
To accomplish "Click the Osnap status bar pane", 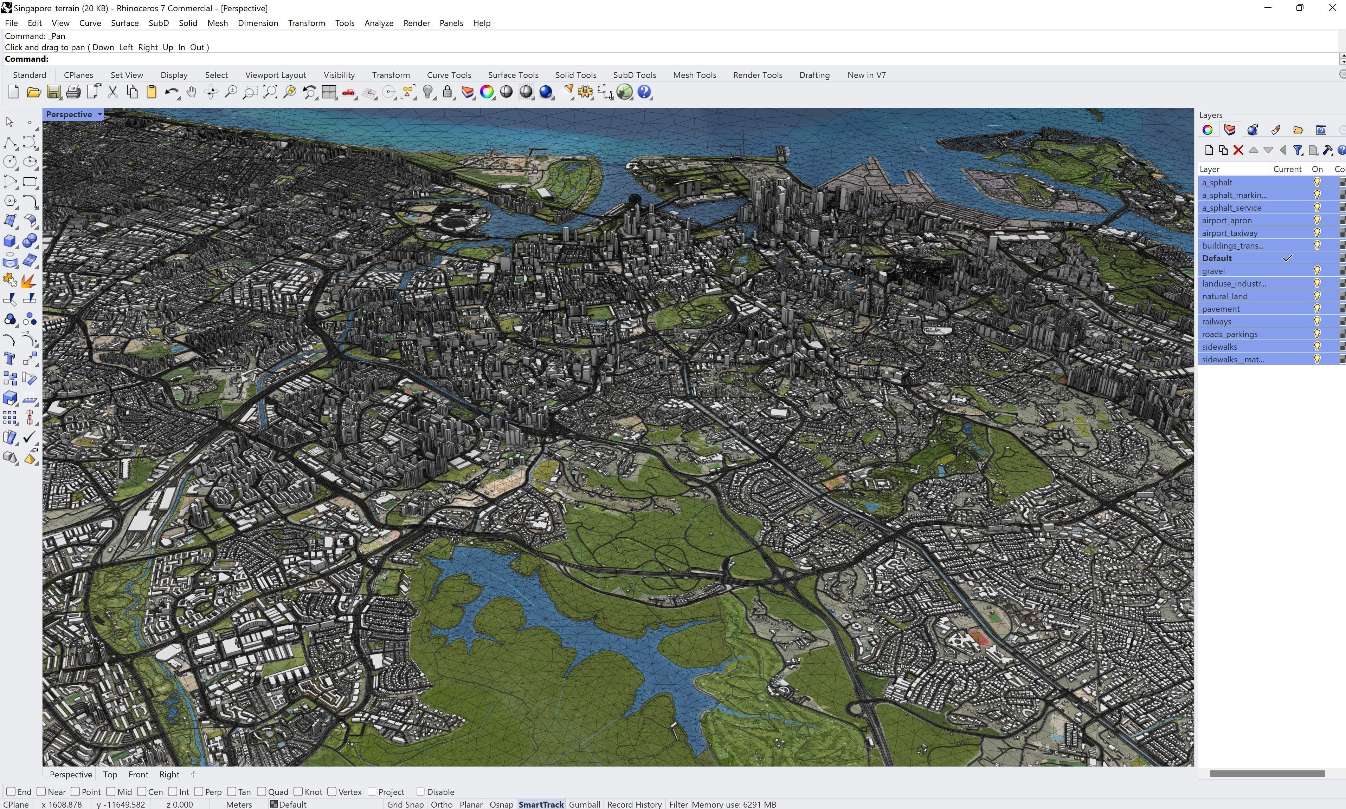I will tap(501, 804).
